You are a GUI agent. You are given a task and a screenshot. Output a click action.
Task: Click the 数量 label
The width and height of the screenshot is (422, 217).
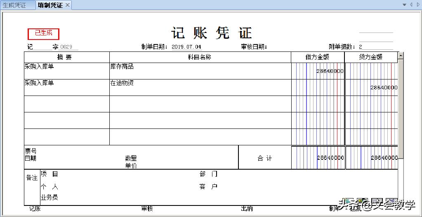[x=131, y=159]
